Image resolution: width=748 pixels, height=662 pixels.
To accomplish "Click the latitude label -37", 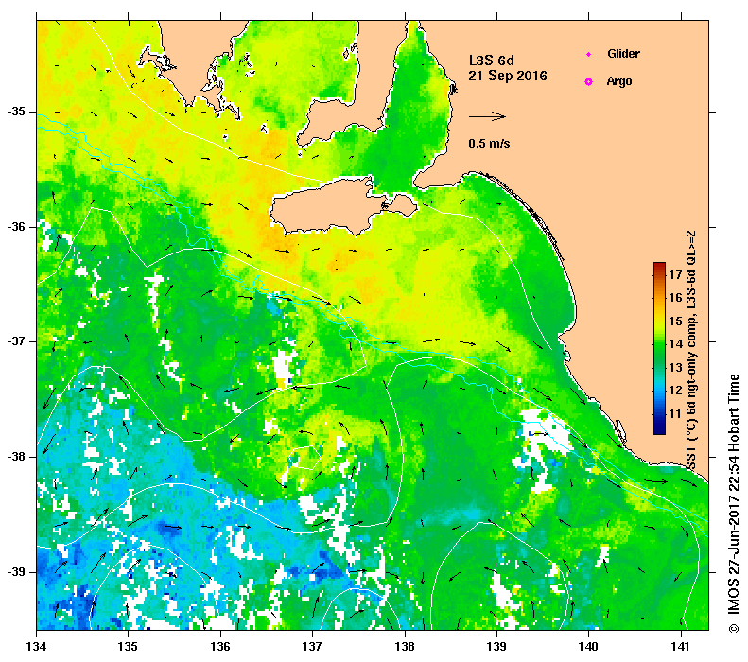I will point(16,341).
